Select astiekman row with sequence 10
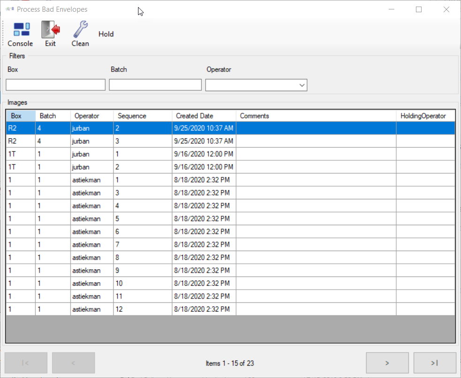Image resolution: width=461 pixels, height=378 pixels. click(230, 283)
